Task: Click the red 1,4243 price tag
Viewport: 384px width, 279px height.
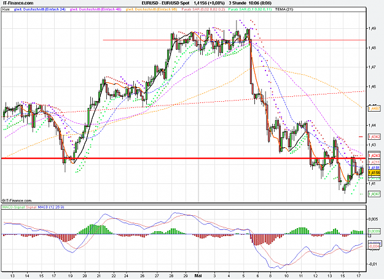Action: (374, 155)
